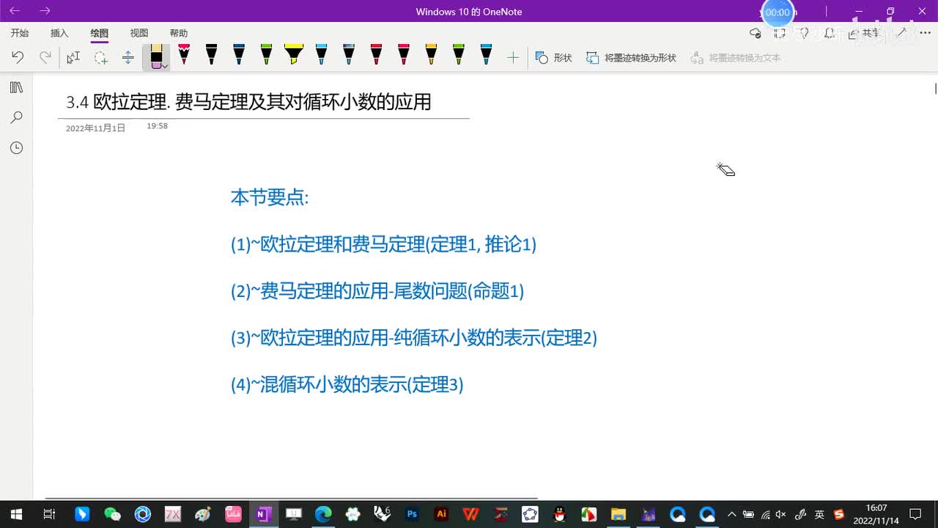Activate the lasso select tool
This screenshot has height=528, width=938.
click(x=100, y=57)
